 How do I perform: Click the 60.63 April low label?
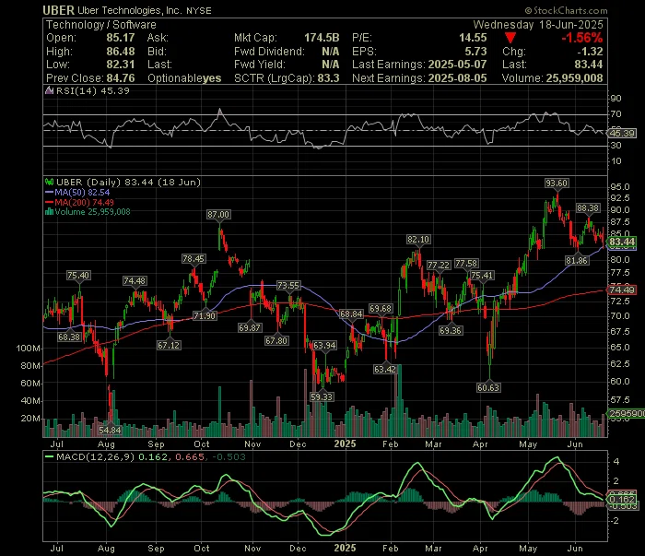(x=488, y=387)
